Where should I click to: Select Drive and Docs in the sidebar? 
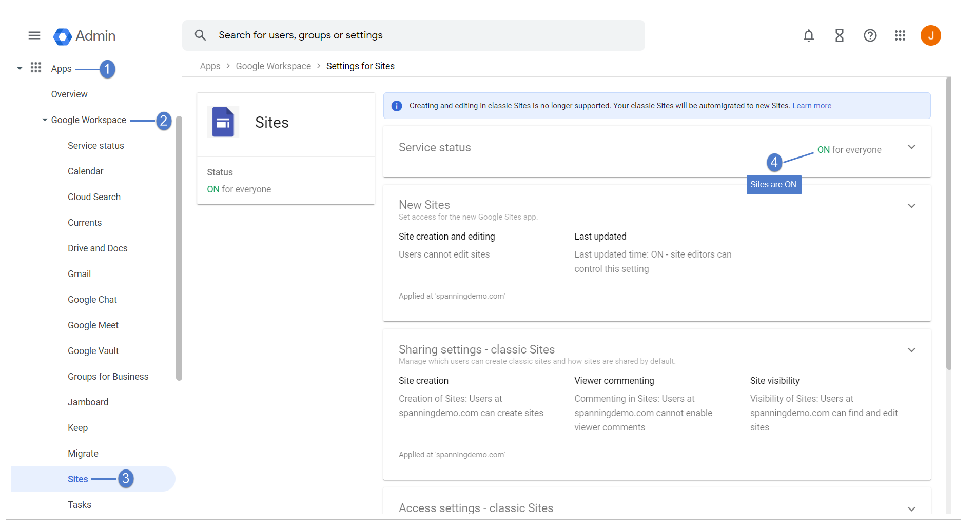(x=98, y=248)
